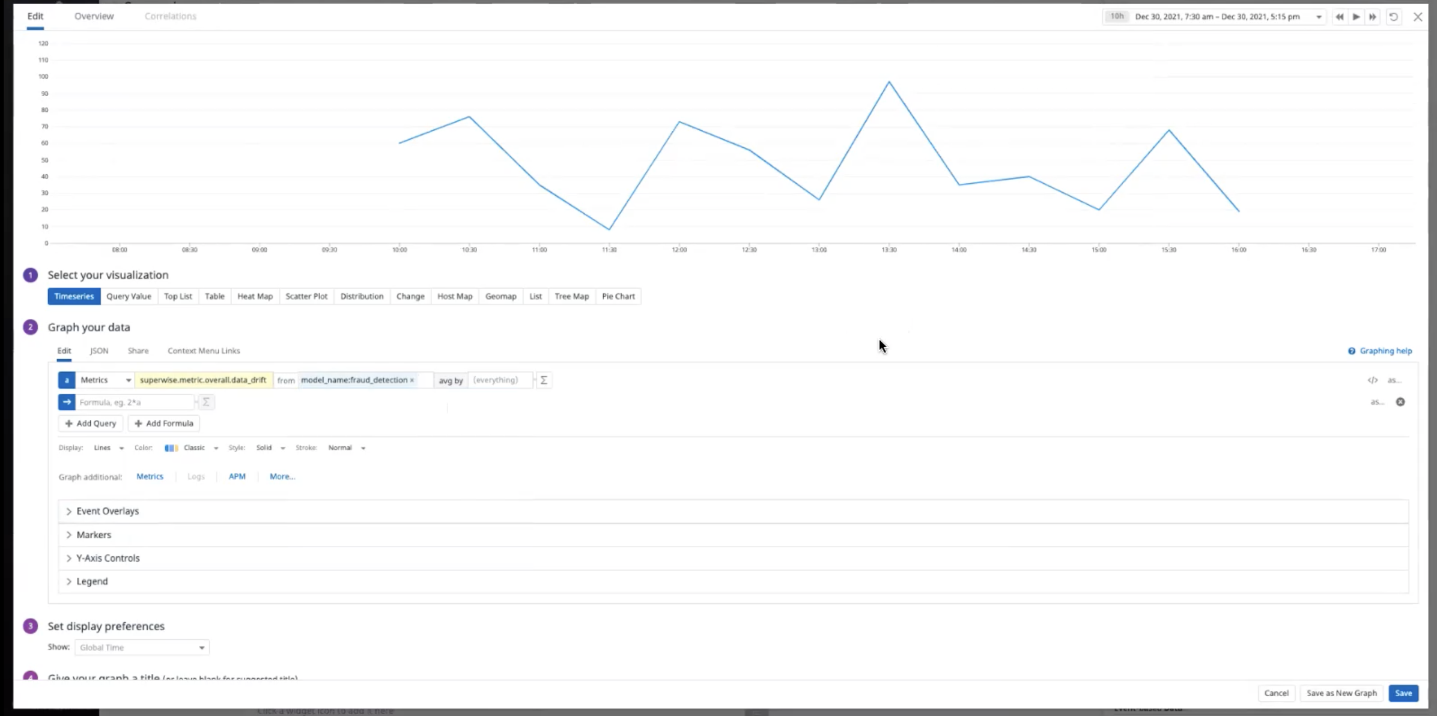Click the formula input field
Screen dimensions: 1437x716
point(135,402)
